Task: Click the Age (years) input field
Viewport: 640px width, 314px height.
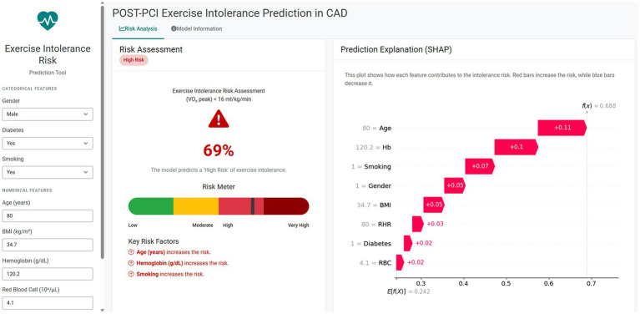Action: pos(48,216)
